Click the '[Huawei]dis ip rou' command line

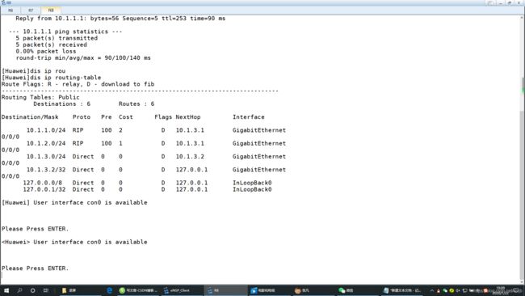tap(33, 71)
